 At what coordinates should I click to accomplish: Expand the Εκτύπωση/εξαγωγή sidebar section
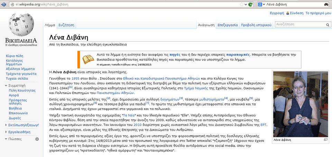tap(6, 125)
